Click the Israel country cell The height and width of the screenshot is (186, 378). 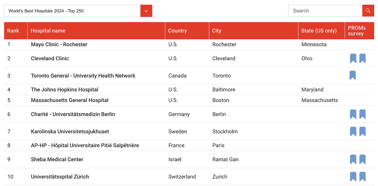tap(175, 159)
